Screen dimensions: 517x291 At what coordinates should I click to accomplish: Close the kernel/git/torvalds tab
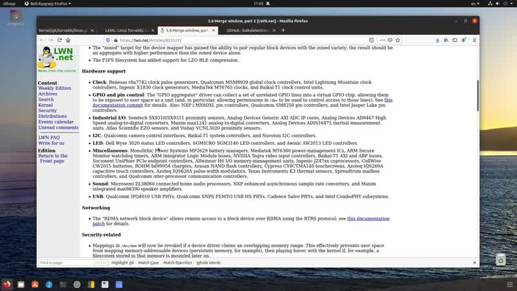point(92,30)
